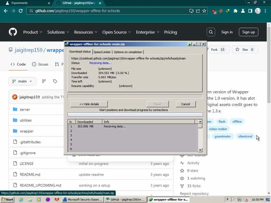View tags icon in repository toolbar
The width and height of the screenshot is (271, 203).
(x=55, y=81)
